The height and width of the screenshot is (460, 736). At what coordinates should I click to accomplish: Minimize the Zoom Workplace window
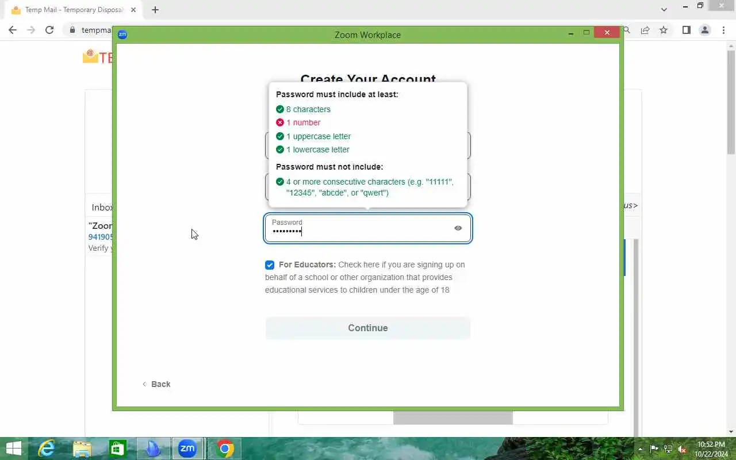point(571,33)
